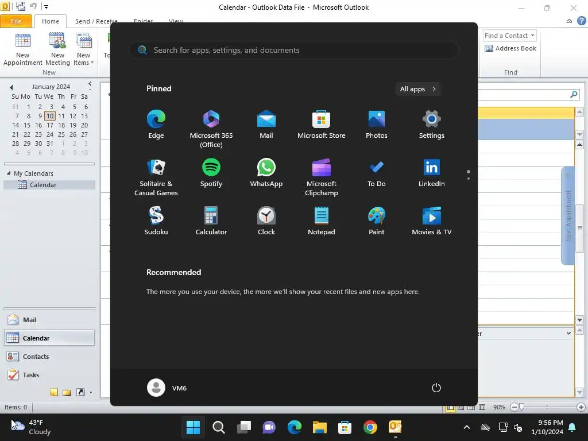
Task: Open Outlook File tab
Action: (16, 21)
